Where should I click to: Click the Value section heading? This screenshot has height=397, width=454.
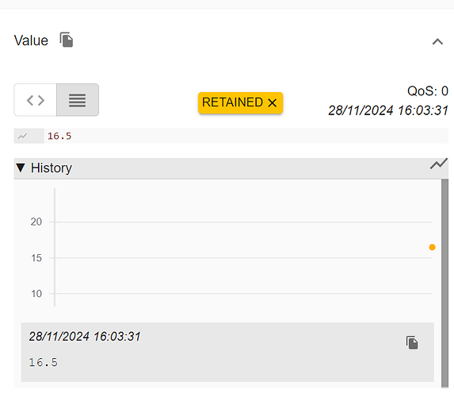pyautogui.click(x=31, y=40)
